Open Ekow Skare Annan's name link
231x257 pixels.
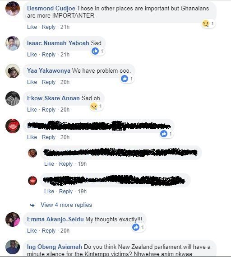(x=53, y=98)
